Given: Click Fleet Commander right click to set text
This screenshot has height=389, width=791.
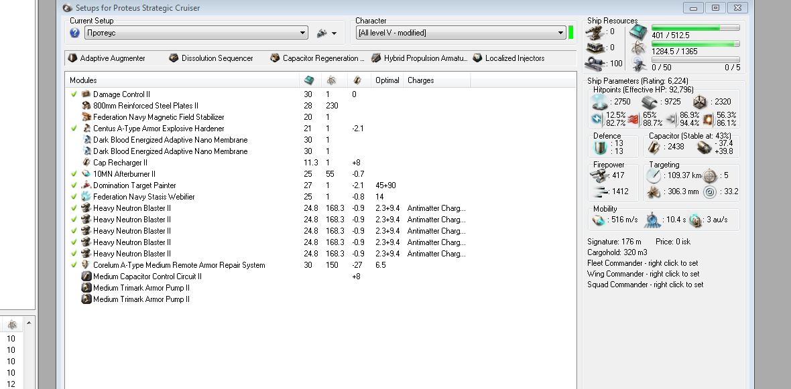Looking at the screenshot, I should 643,263.
